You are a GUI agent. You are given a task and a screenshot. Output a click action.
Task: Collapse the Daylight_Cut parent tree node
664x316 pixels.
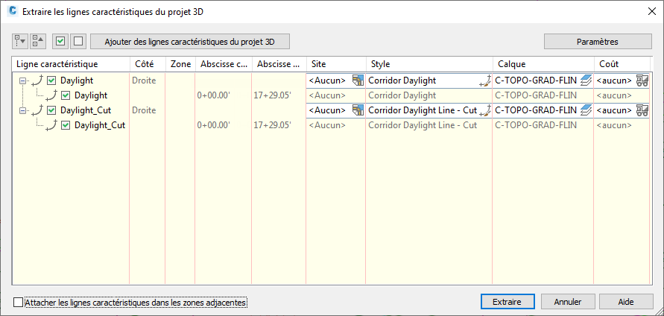[22, 110]
